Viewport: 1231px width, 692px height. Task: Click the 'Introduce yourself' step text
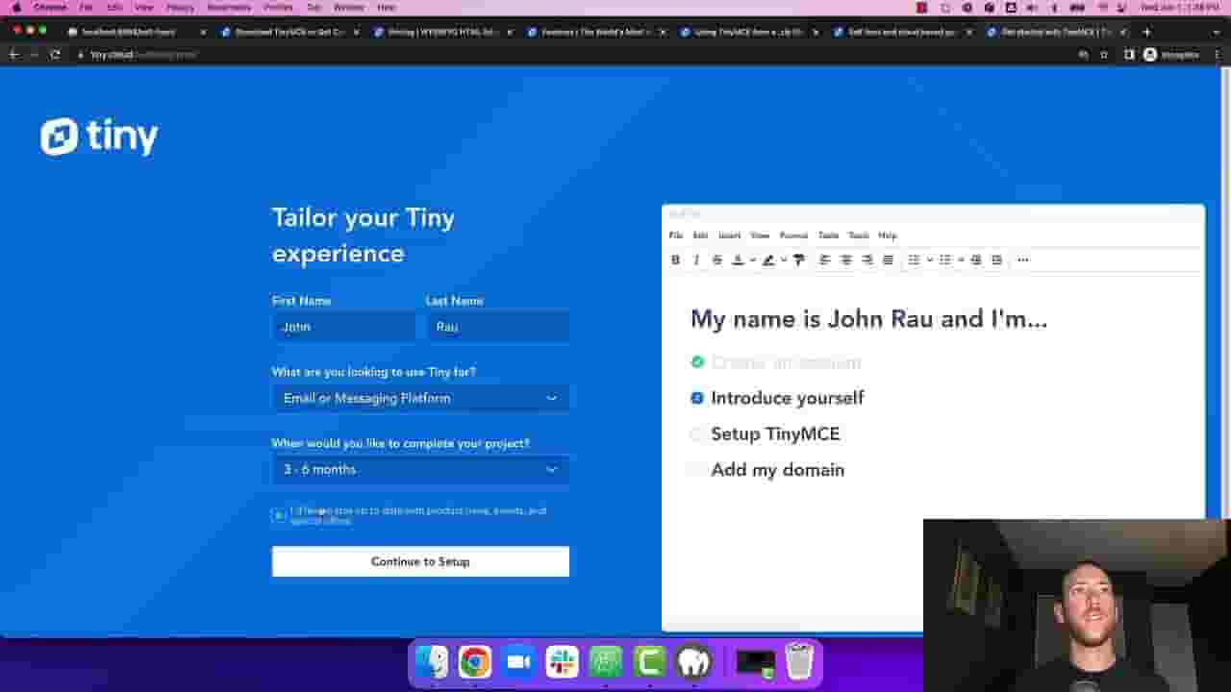[788, 398]
